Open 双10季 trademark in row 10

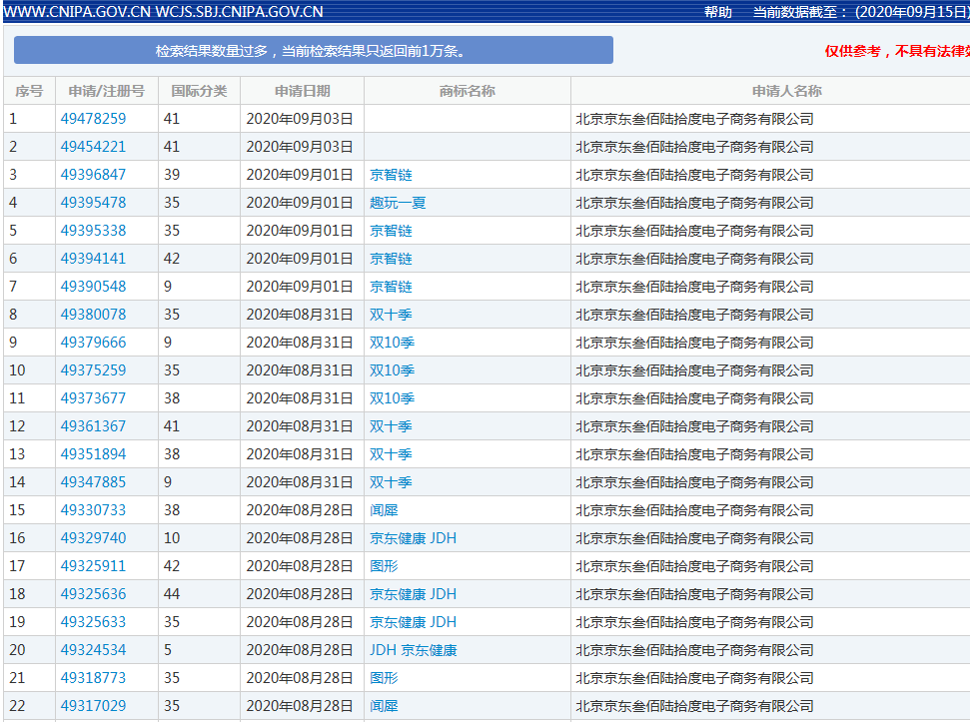click(393, 370)
